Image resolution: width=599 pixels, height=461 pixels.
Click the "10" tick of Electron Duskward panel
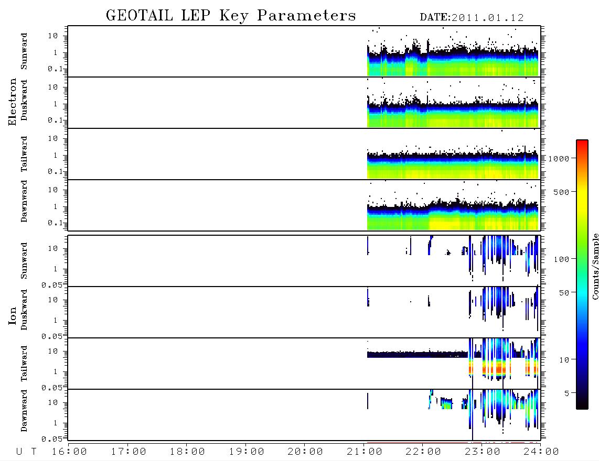coord(53,87)
